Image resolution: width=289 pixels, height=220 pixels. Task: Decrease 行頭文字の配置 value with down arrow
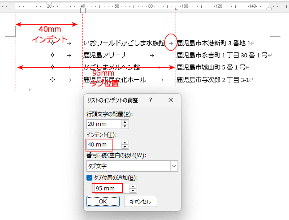(125, 126)
